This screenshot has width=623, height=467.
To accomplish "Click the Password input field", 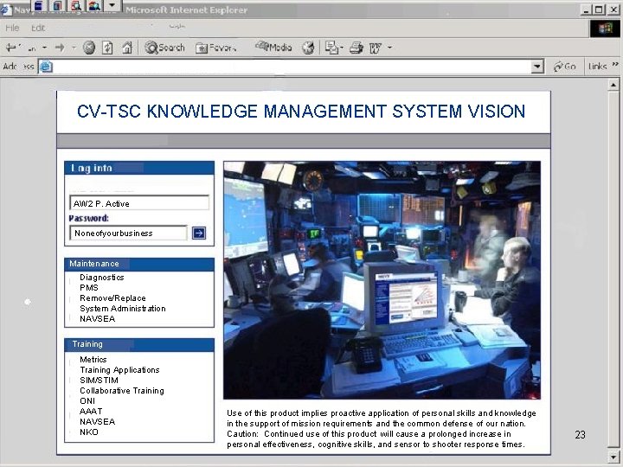I will click(x=128, y=233).
